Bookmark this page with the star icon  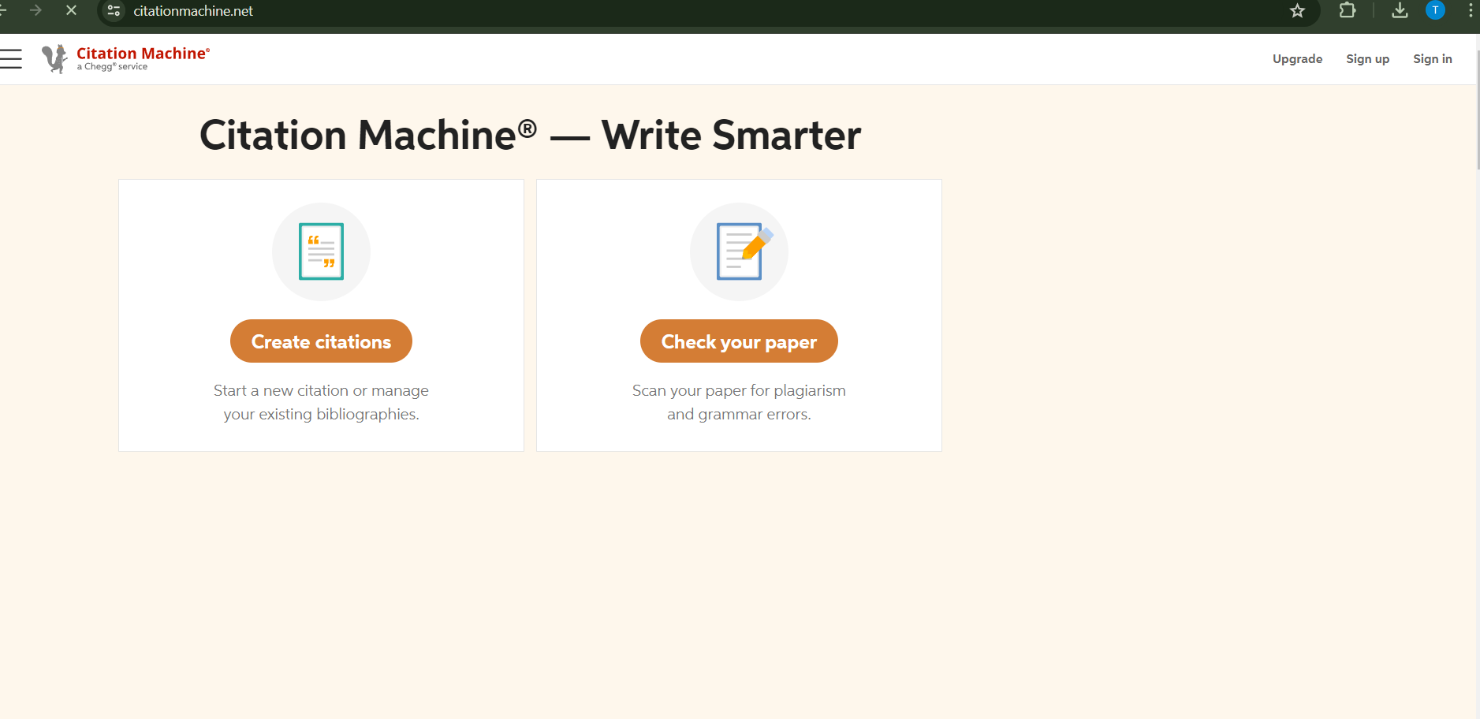click(x=1297, y=11)
